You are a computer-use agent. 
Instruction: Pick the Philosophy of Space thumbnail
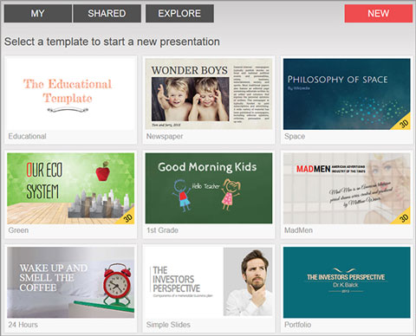[347, 94]
